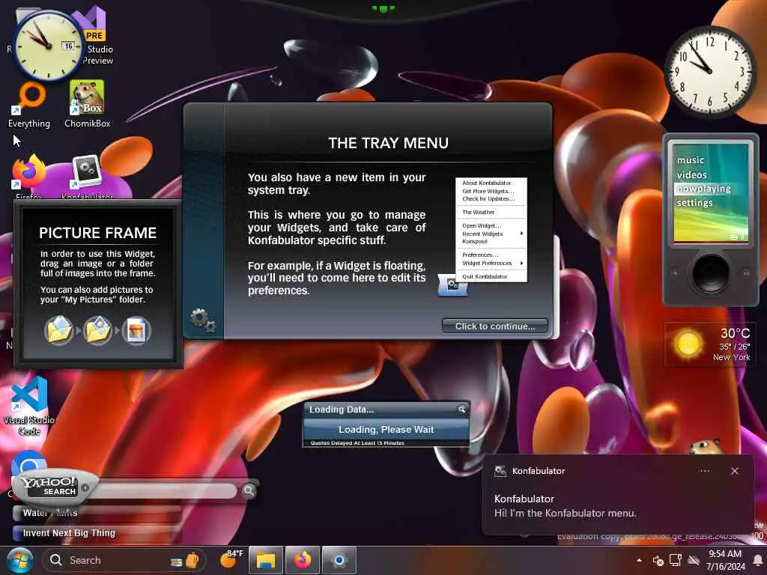Open taskbar weather 84°F widget

pyautogui.click(x=231, y=559)
